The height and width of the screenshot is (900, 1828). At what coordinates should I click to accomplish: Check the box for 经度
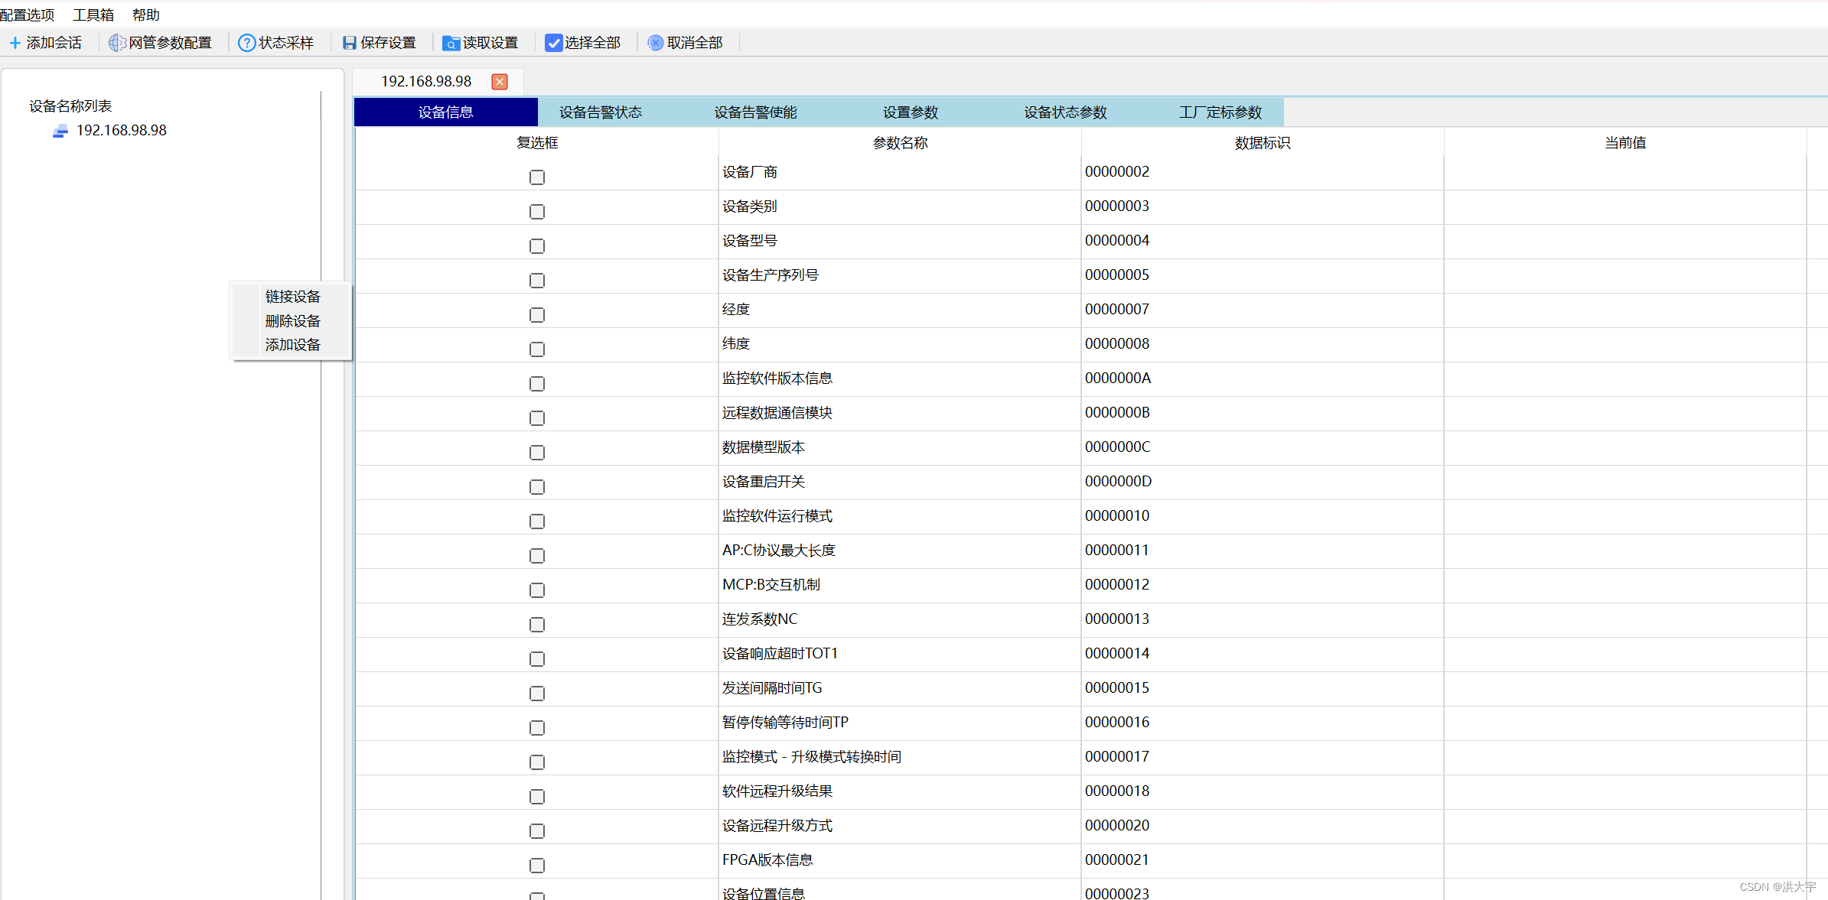tap(537, 315)
